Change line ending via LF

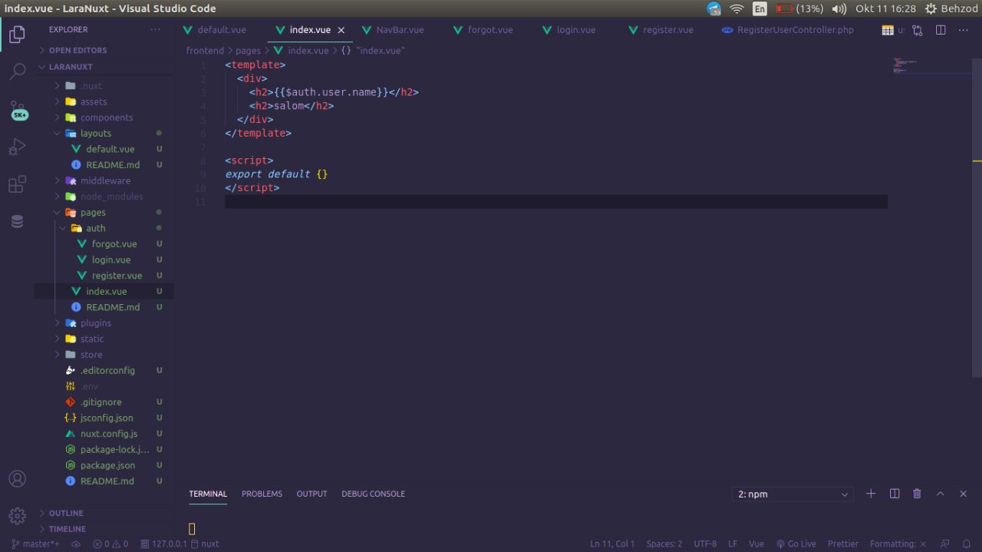point(733,544)
